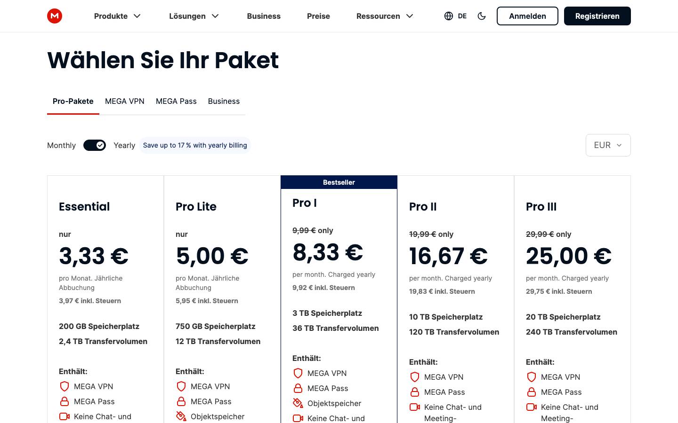Viewport: 678px width, 423px height.
Task: Click the 5,00 € price
Action: pyautogui.click(x=212, y=256)
